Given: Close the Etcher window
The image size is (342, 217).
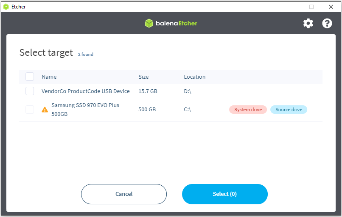Looking at the screenshot, I should click(x=331, y=7).
